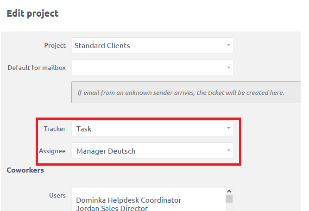The image size is (309, 211).
Task: Open the Tracker dropdown showing Task
Action: (x=148, y=129)
